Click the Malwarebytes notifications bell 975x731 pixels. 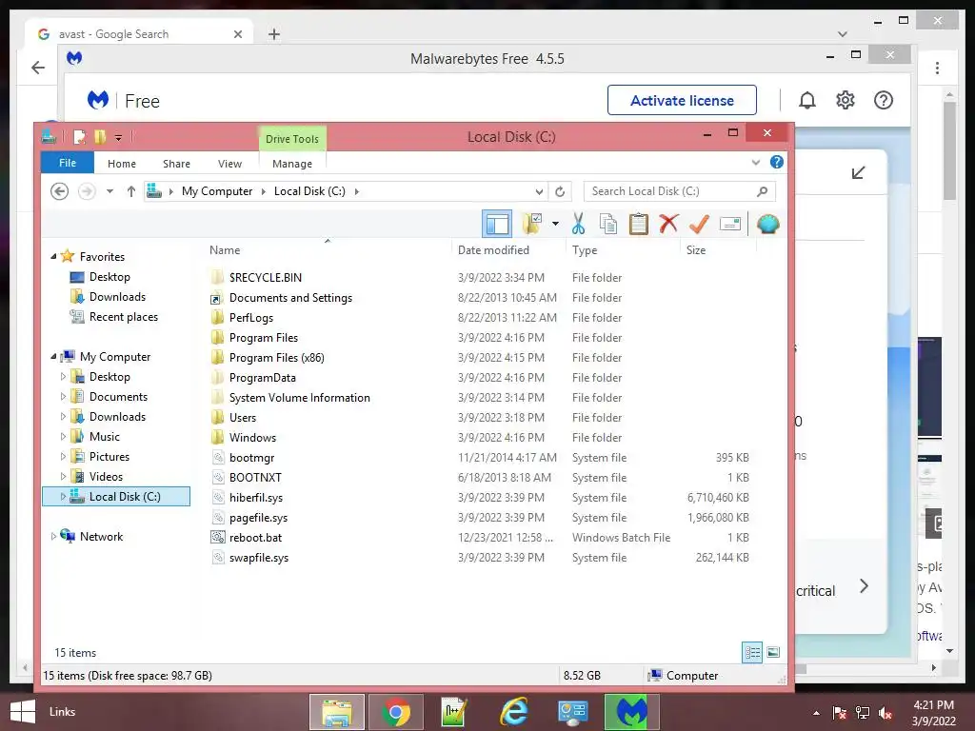pyautogui.click(x=807, y=100)
